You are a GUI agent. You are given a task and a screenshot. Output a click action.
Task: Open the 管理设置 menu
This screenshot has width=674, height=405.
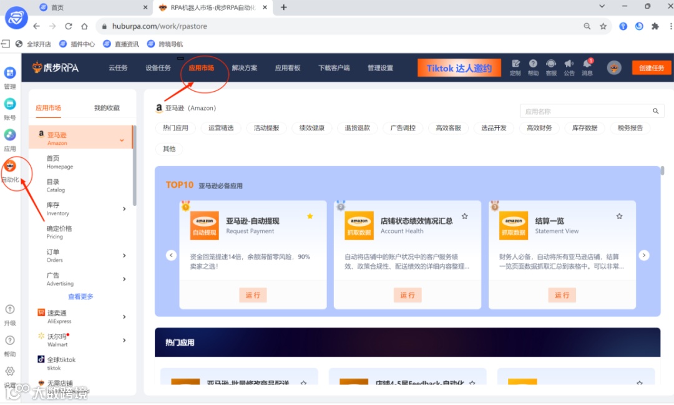[x=381, y=67]
